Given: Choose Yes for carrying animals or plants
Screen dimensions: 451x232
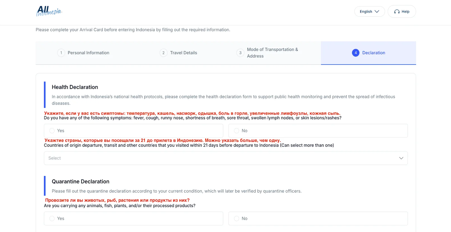Looking at the screenshot, I should coord(52,219).
